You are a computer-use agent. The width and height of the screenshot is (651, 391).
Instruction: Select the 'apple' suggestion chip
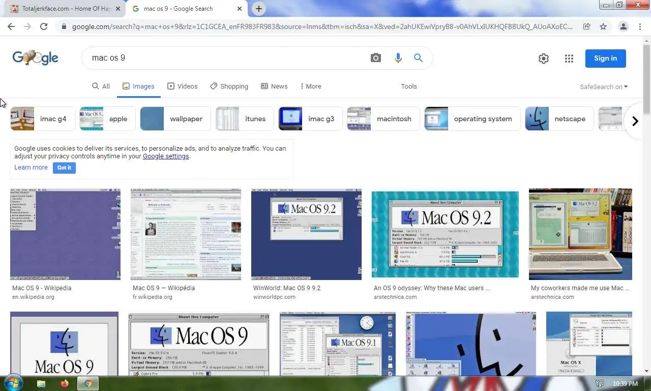click(107, 119)
